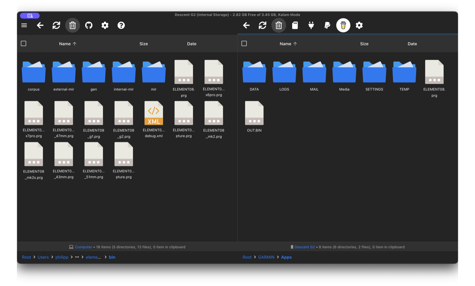Viewport: 475px width, 286px height.
Task: Select ELEMENT08.prg in the right device pane
Action: 434,79
